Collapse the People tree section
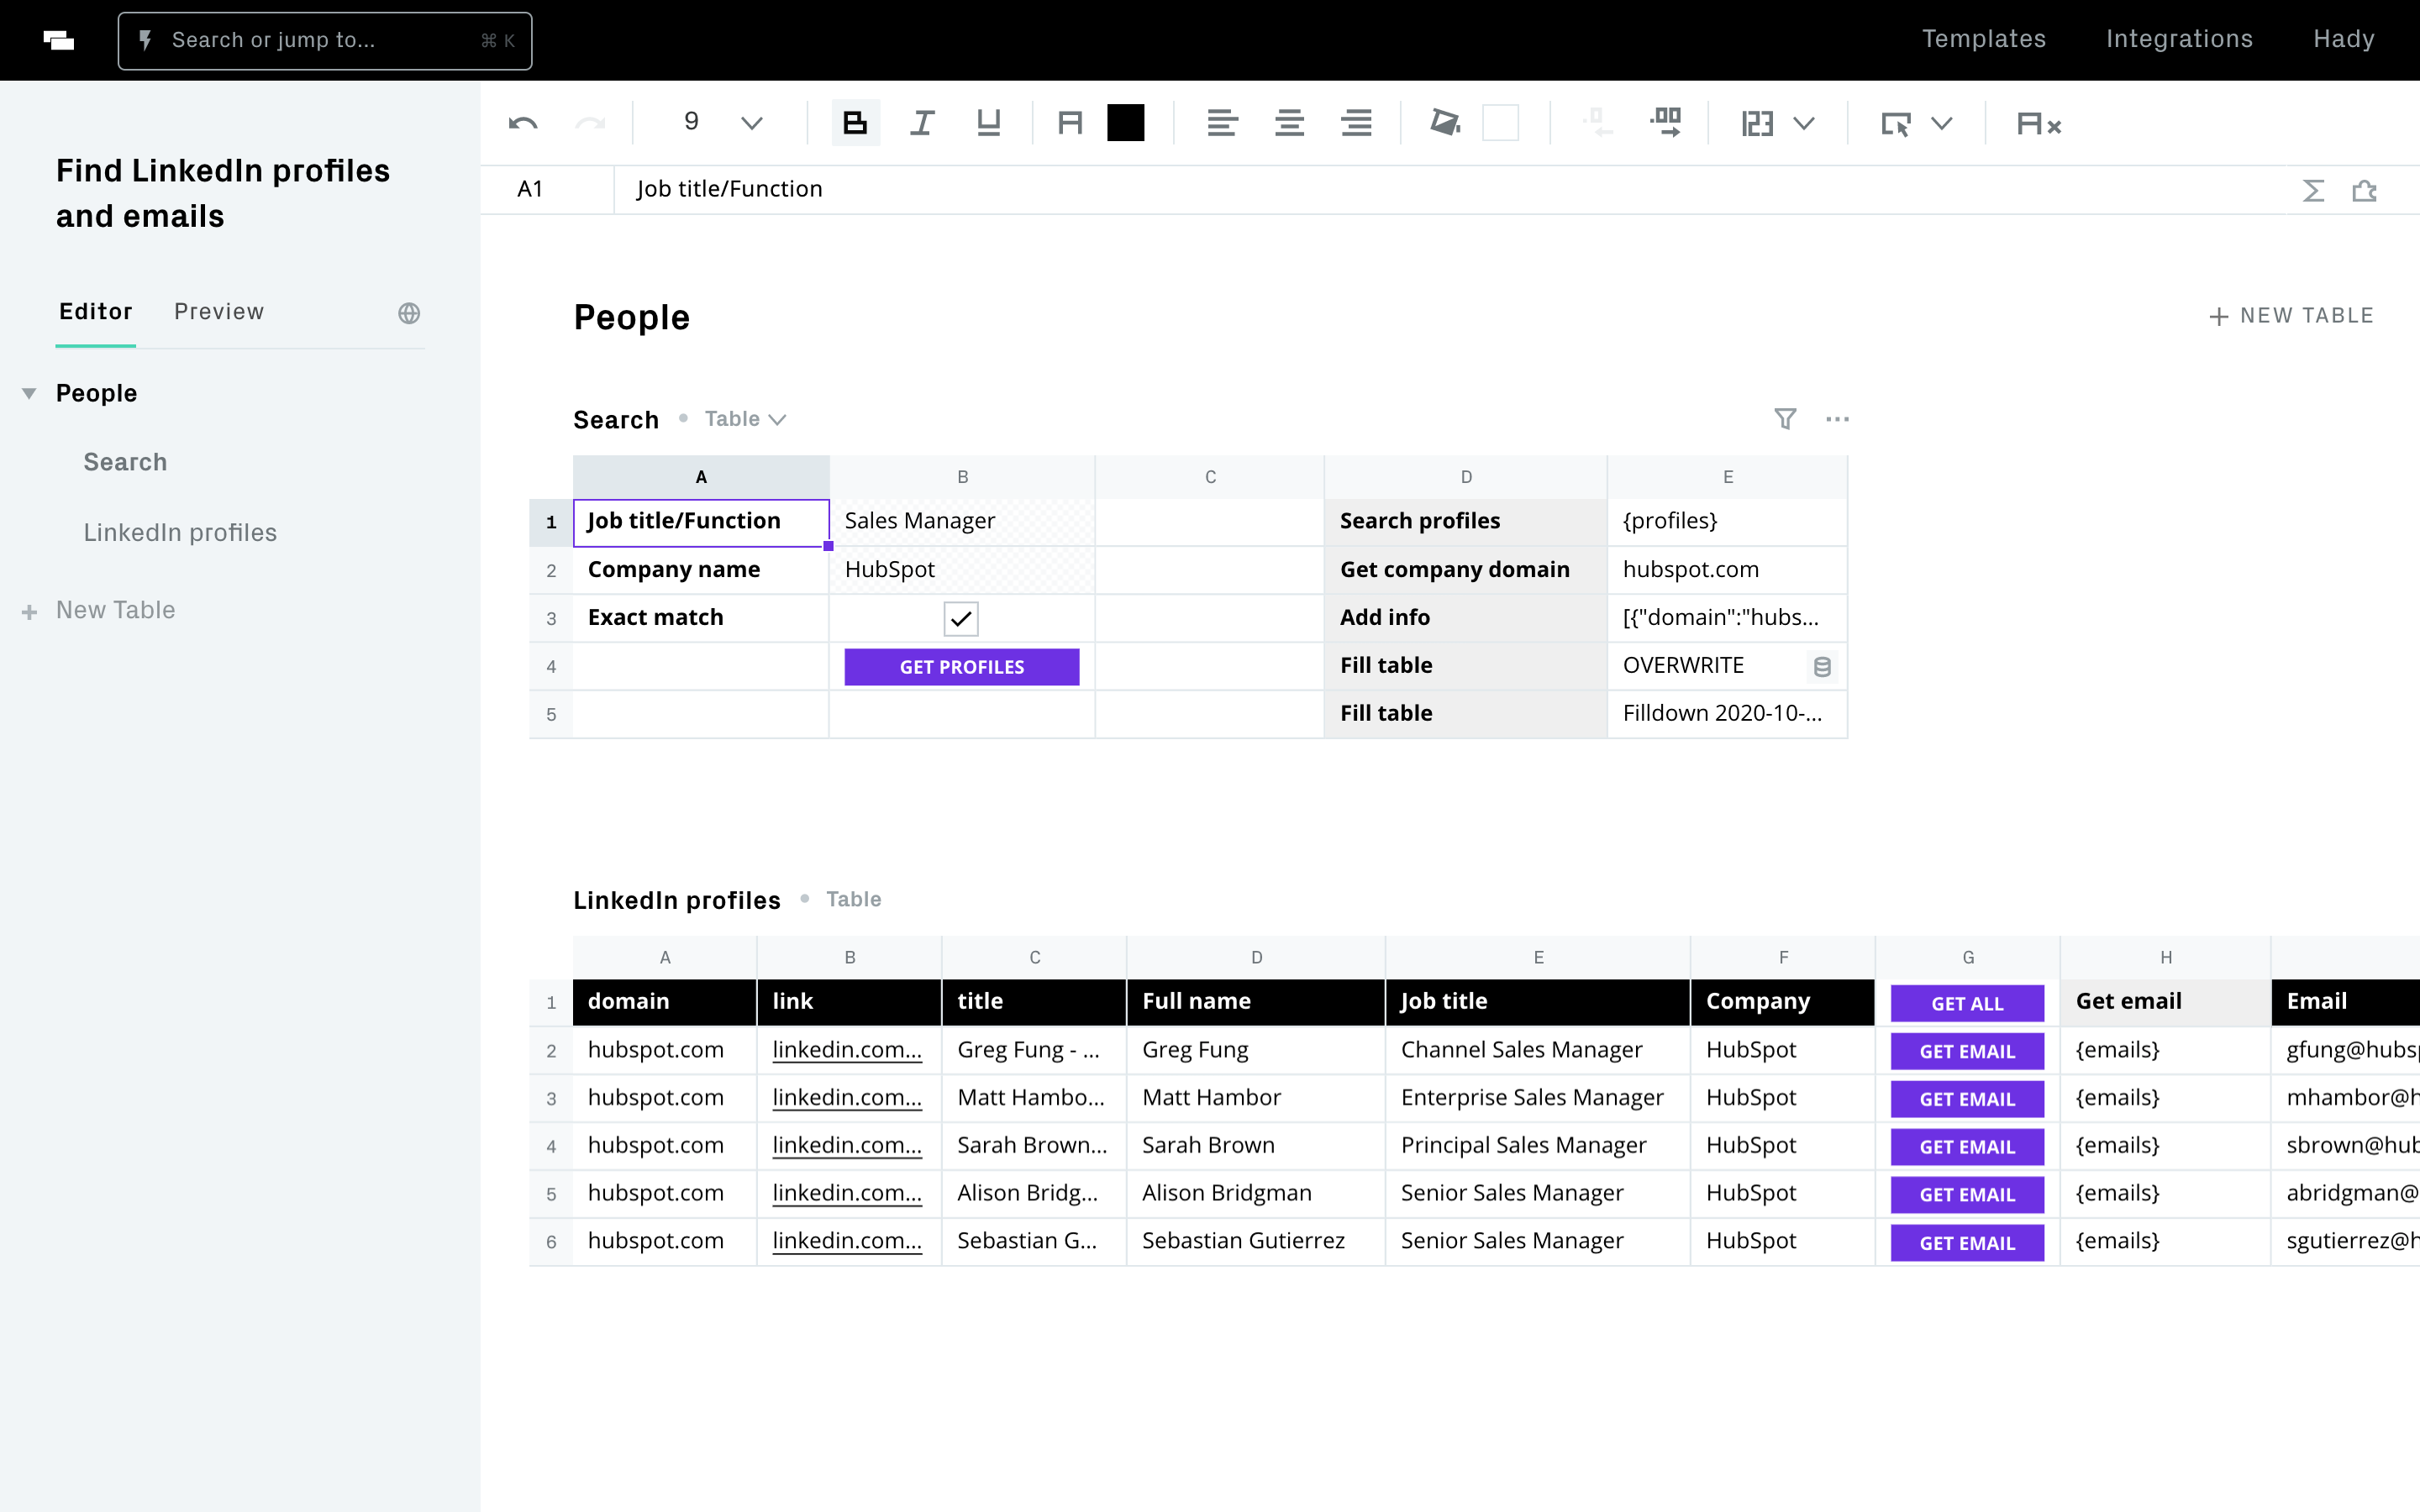The height and width of the screenshot is (1512, 2420). pos(29,394)
